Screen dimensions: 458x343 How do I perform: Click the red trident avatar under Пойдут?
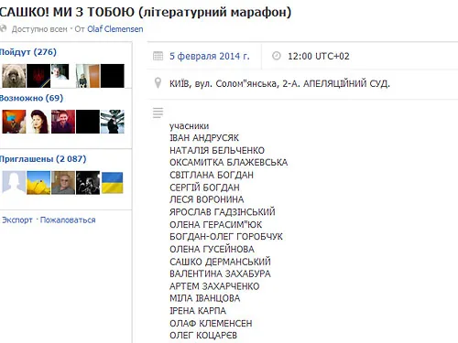point(38,76)
